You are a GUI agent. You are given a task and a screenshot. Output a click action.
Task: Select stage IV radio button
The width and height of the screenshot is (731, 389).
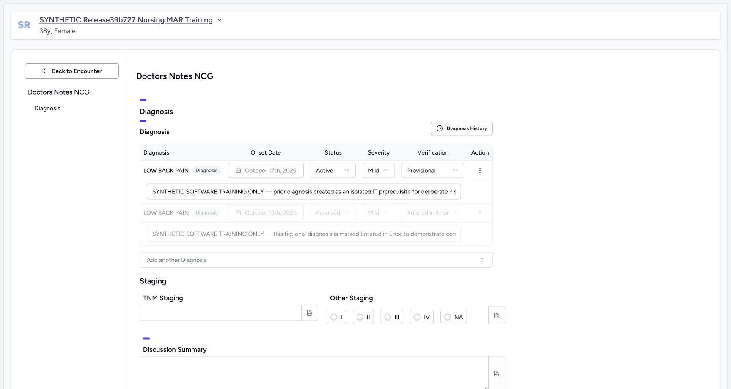click(417, 317)
